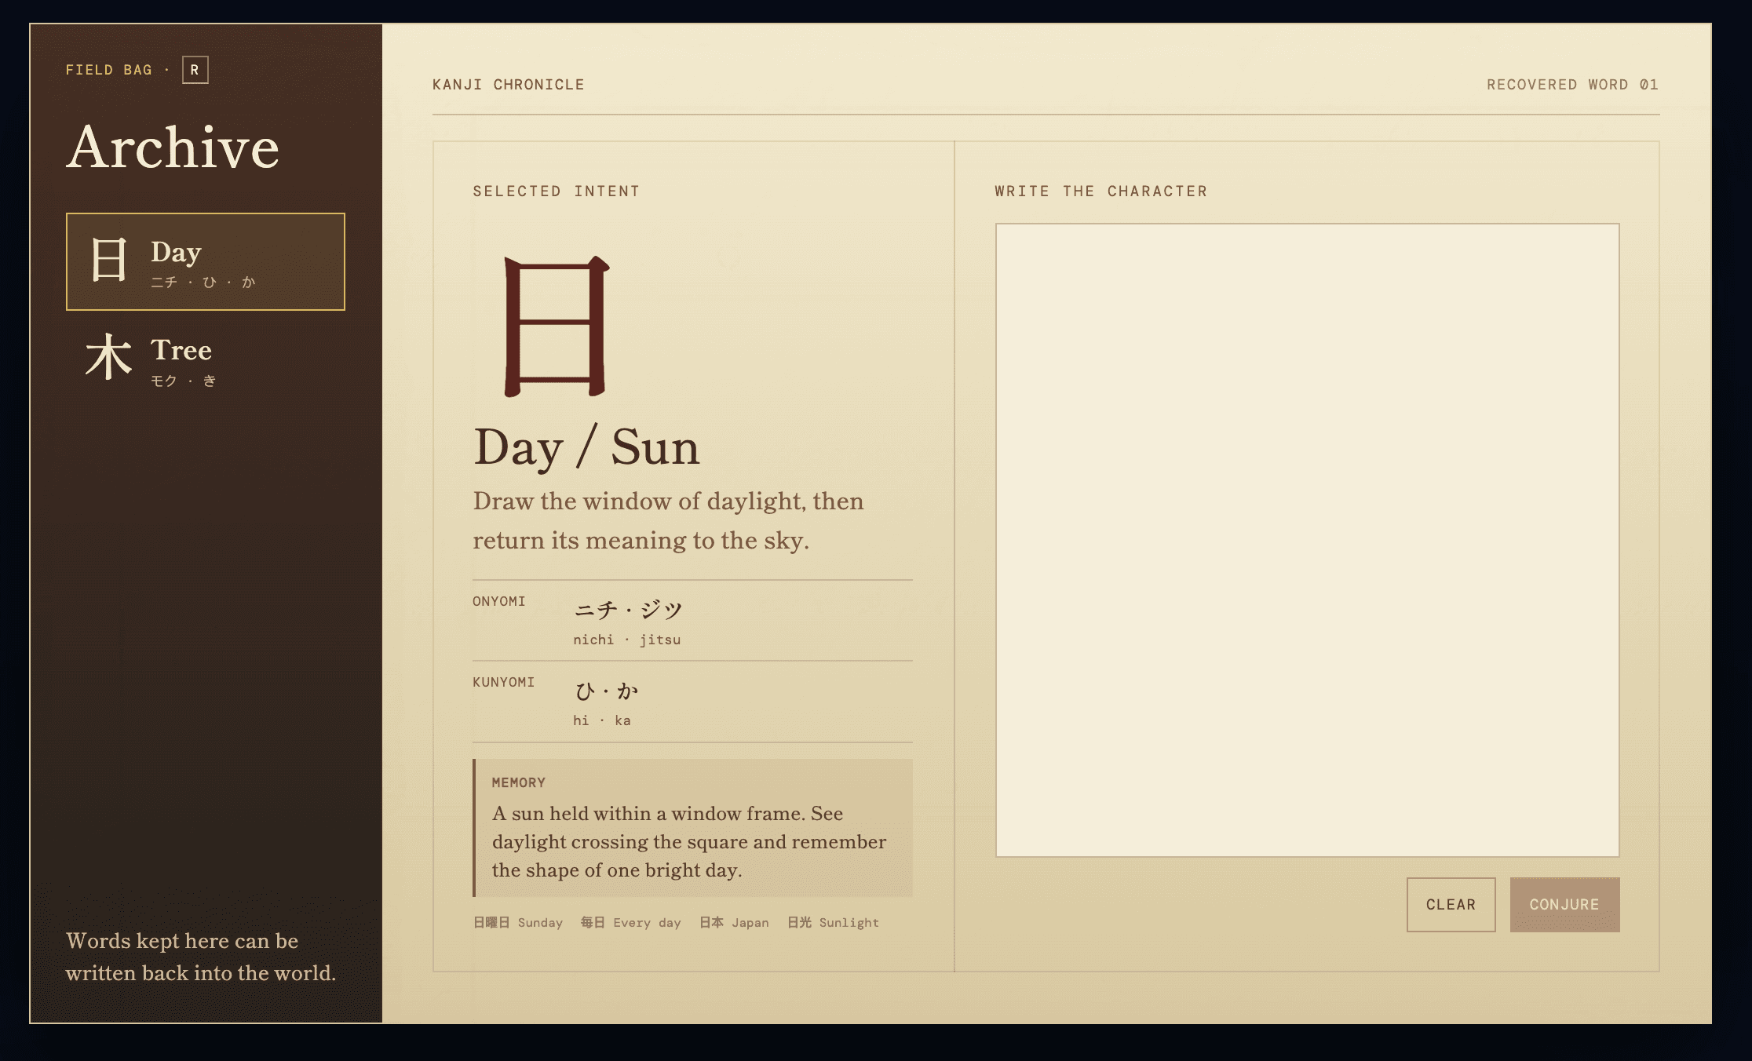Click the 木 icon in Tree archive row
This screenshot has width=1752, height=1061.
click(x=108, y=357)
